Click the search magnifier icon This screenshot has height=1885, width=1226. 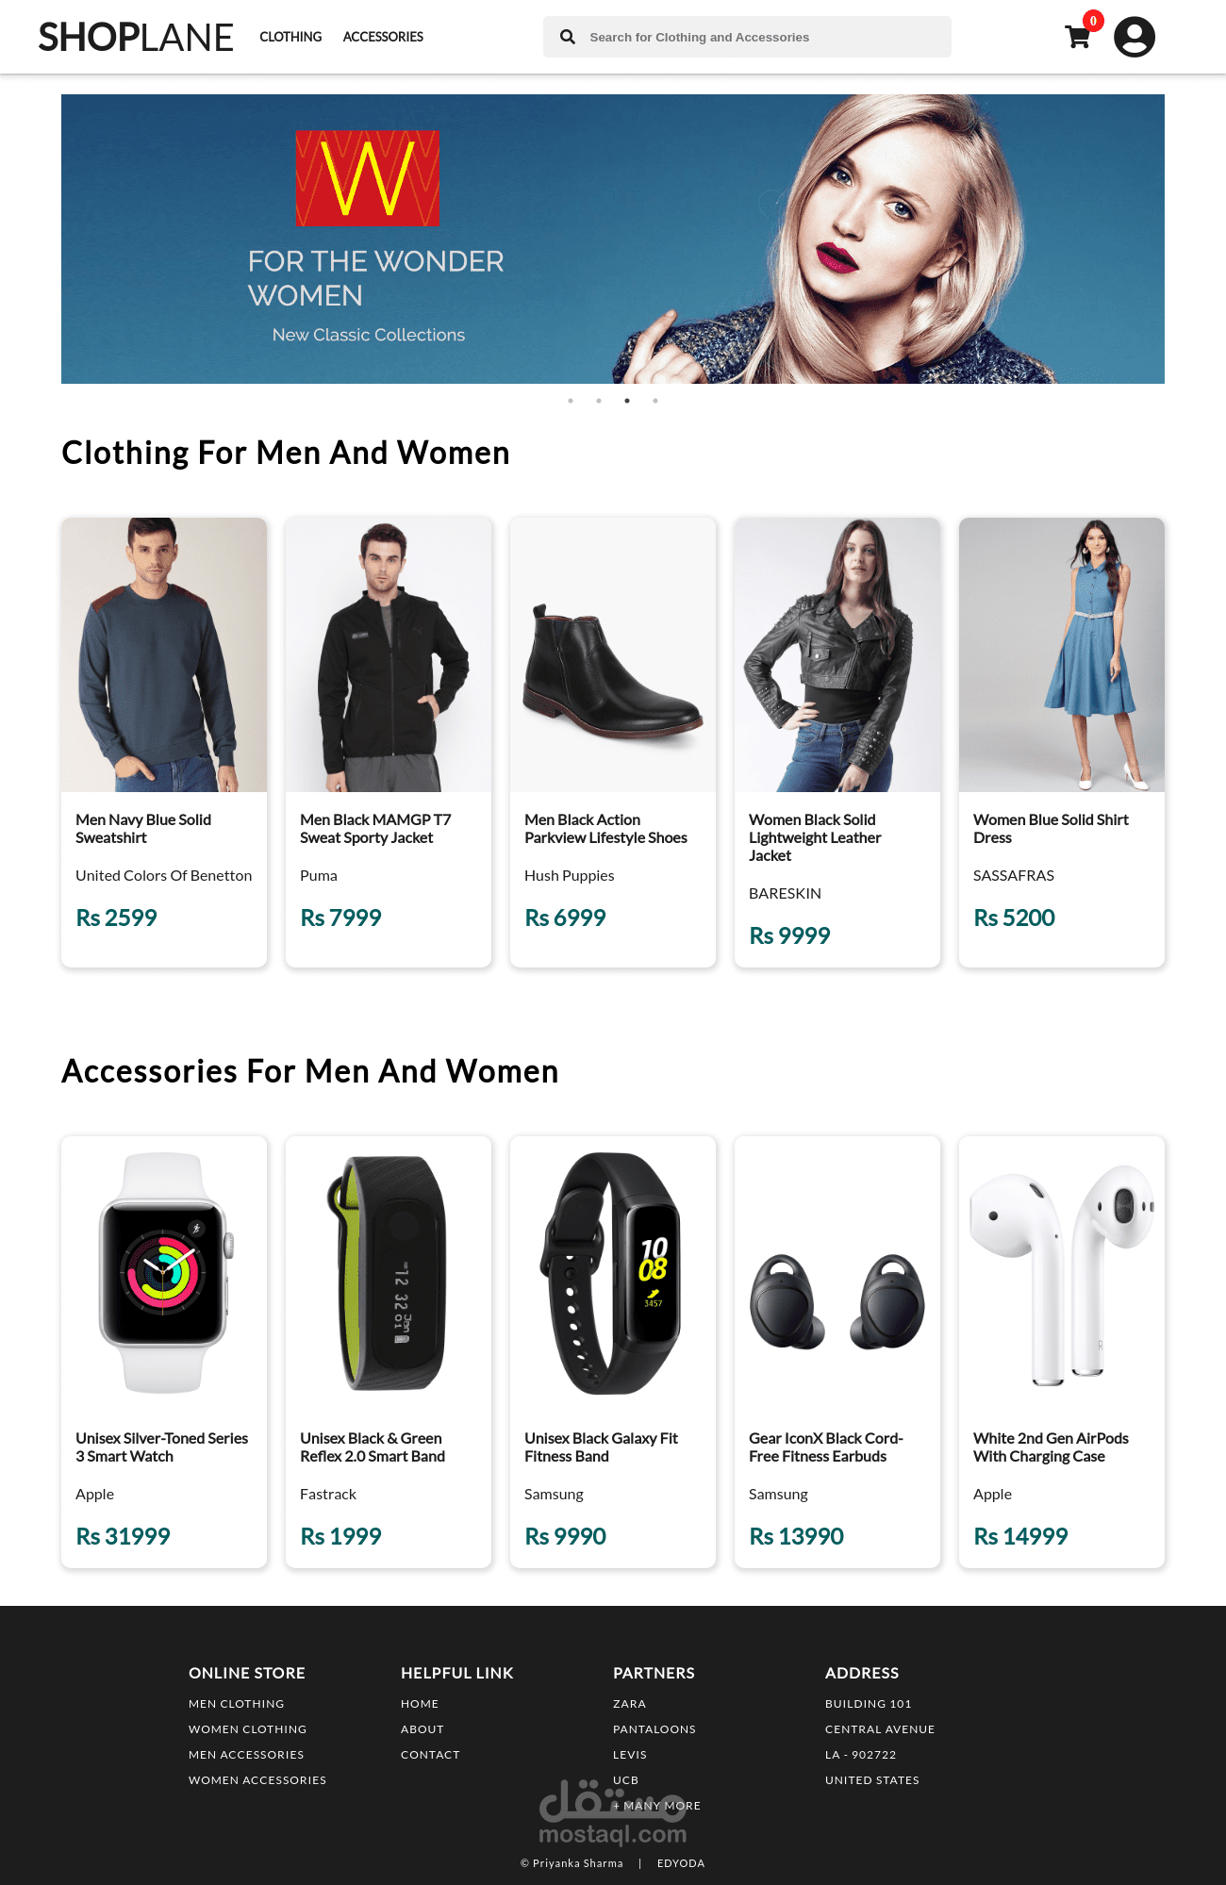pos(568,37)
